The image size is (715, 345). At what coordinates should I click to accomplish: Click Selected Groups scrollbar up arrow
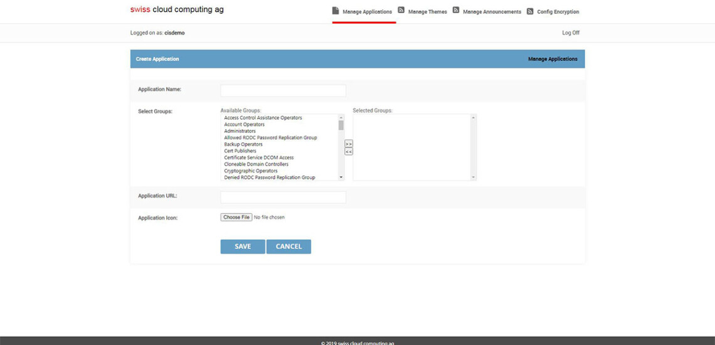(x=473, y=117)
